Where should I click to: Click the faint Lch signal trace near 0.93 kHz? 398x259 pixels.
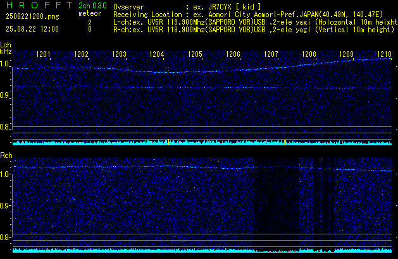click(x=202, y=88)
